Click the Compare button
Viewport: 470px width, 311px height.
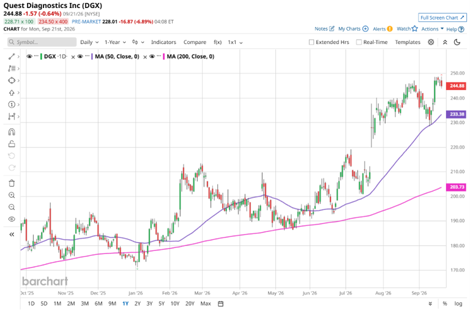(x=195, y=42)
